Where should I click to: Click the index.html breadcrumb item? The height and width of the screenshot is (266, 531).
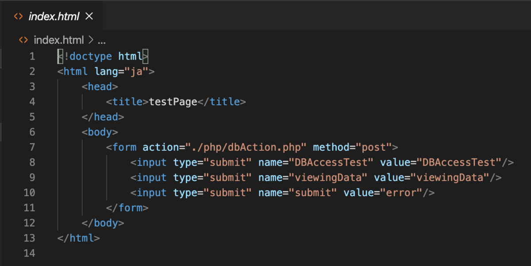(x=58, y=40)
